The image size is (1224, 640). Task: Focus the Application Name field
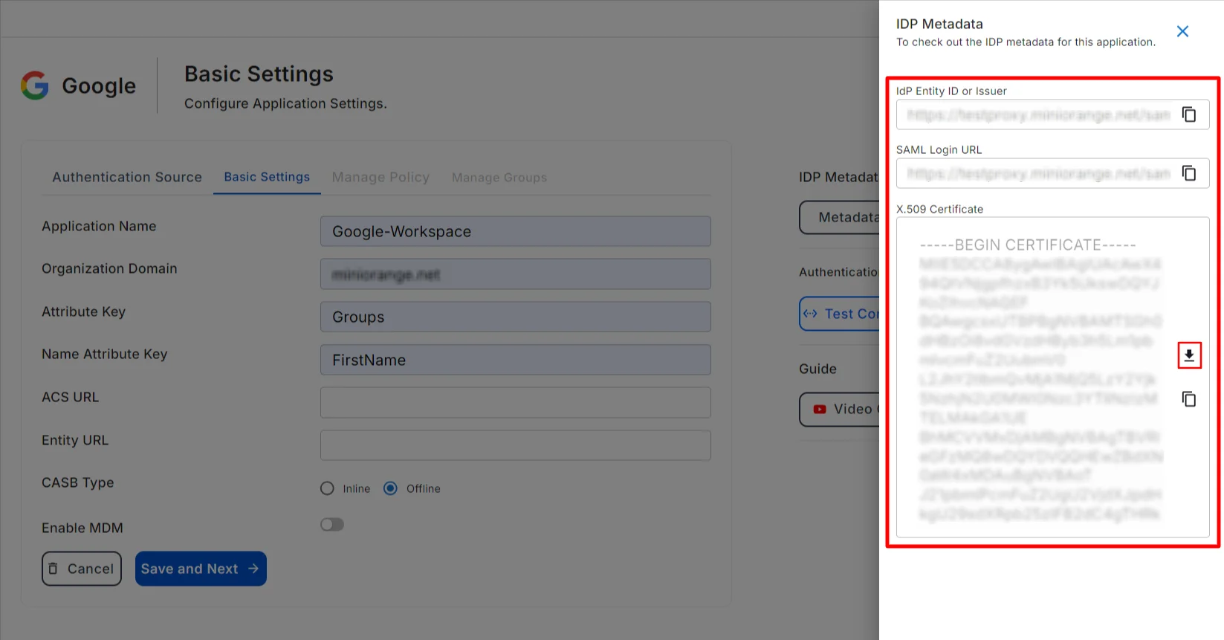pyautogui.click(x=516, y=231)
